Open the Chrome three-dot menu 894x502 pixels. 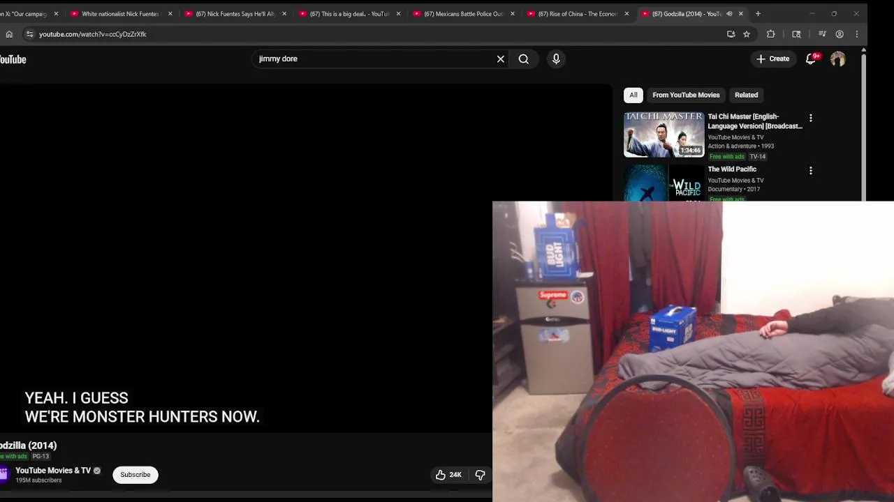point(857,34)
